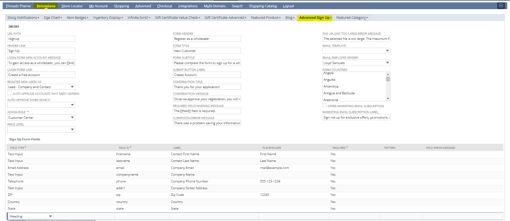
Task: Enable auto-approve accounts that meet criteria
Action: [x=10, y=93]
